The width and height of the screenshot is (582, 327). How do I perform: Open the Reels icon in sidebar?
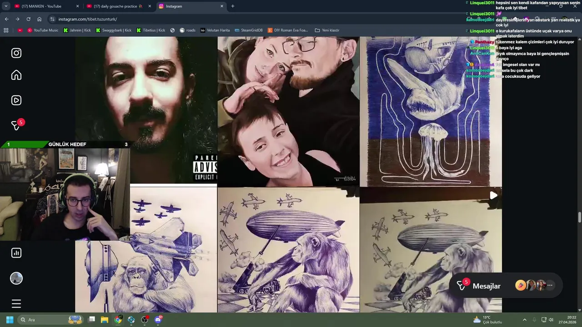[x=16, y=100]
